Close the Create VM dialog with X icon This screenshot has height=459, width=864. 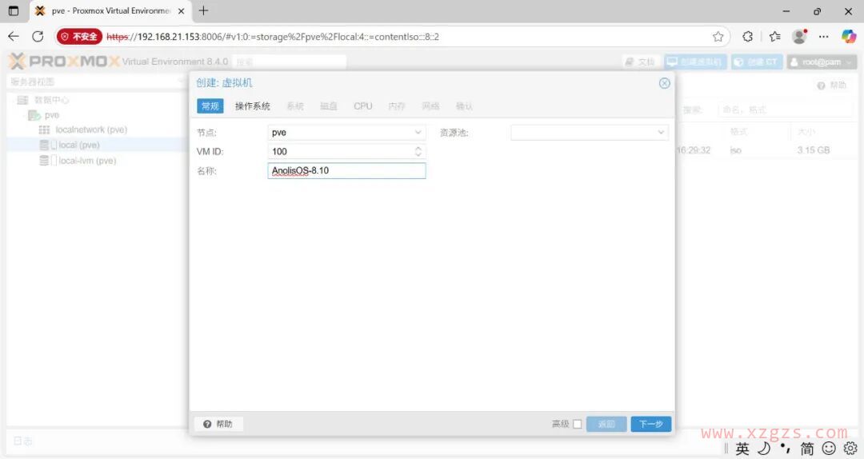(664, 83)
